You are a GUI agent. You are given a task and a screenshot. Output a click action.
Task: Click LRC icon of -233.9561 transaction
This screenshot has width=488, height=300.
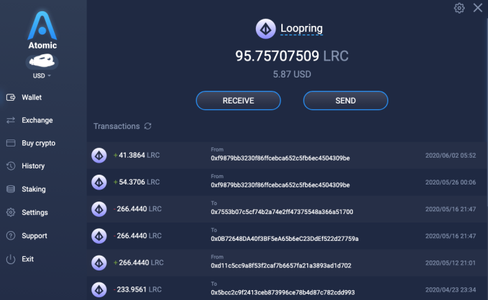pyautogui.click(x=99, y=289)
